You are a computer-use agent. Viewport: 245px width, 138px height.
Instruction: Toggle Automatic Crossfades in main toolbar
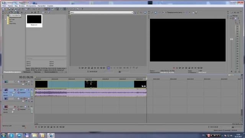tap(49, 9)
